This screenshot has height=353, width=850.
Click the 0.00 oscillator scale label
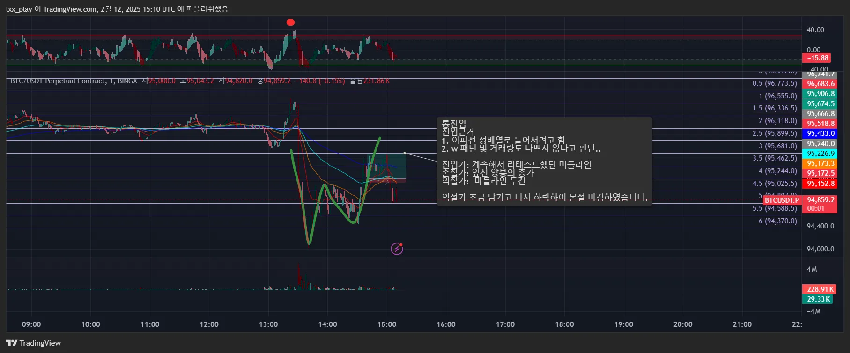point(813,50)
